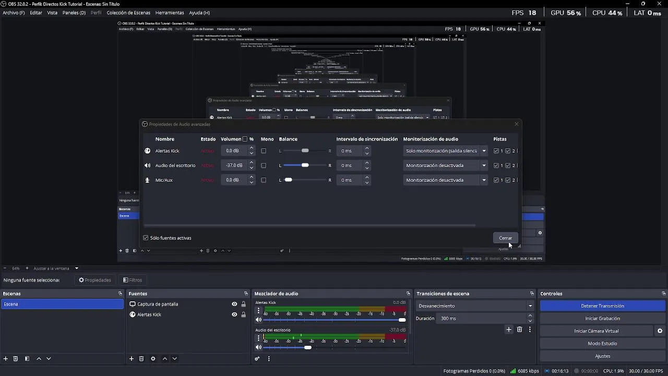Open source properties gear in Fuentes toolbar
The width and height of the screenshot is (668, 376).
(153, 359)
